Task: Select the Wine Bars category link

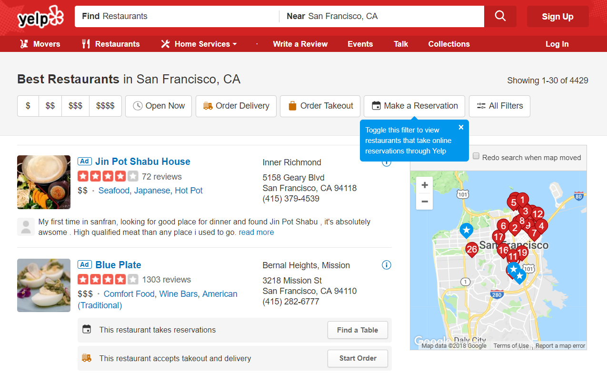Action: tap(178, 294)
